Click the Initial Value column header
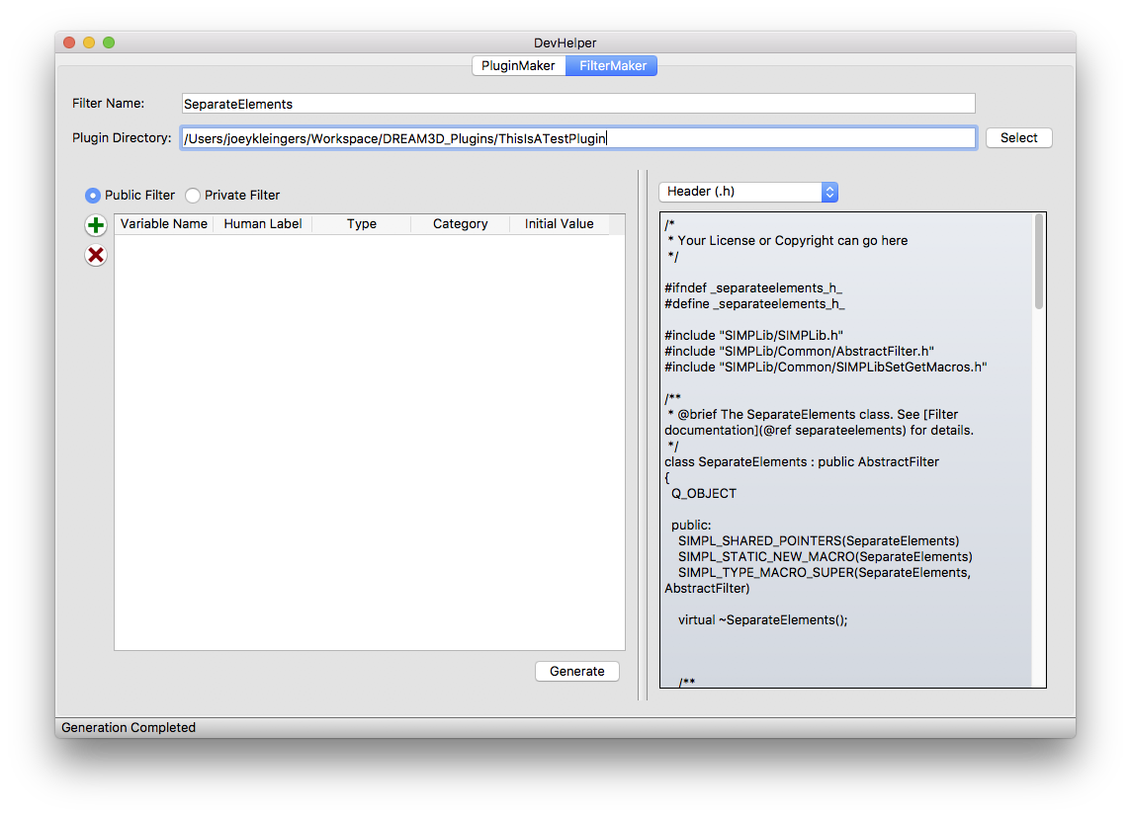Viewport: 1131px width, 817px height. click(560, 224)
